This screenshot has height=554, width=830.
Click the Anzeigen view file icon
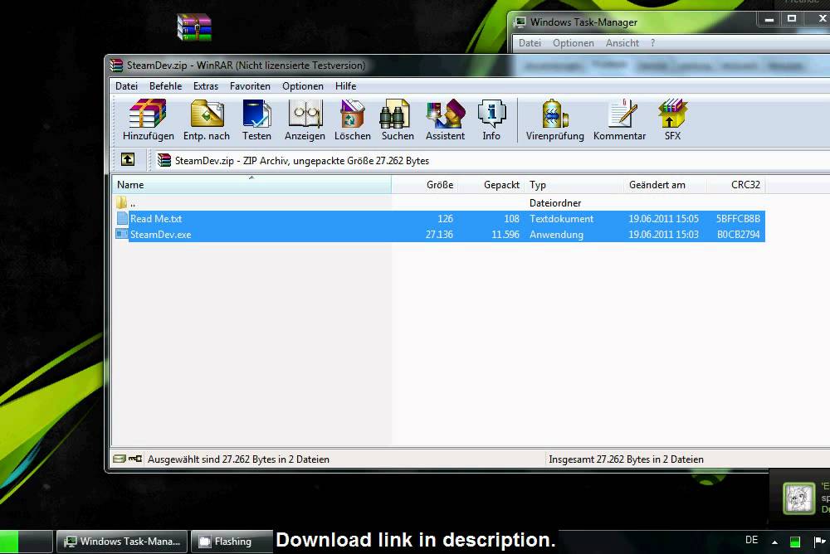(305, 119)
